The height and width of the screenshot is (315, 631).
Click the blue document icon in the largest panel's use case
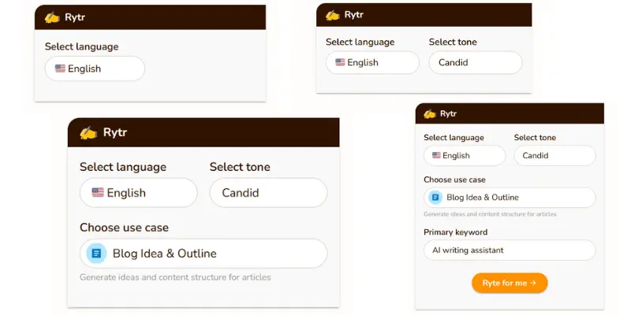[x=96, y=254]
